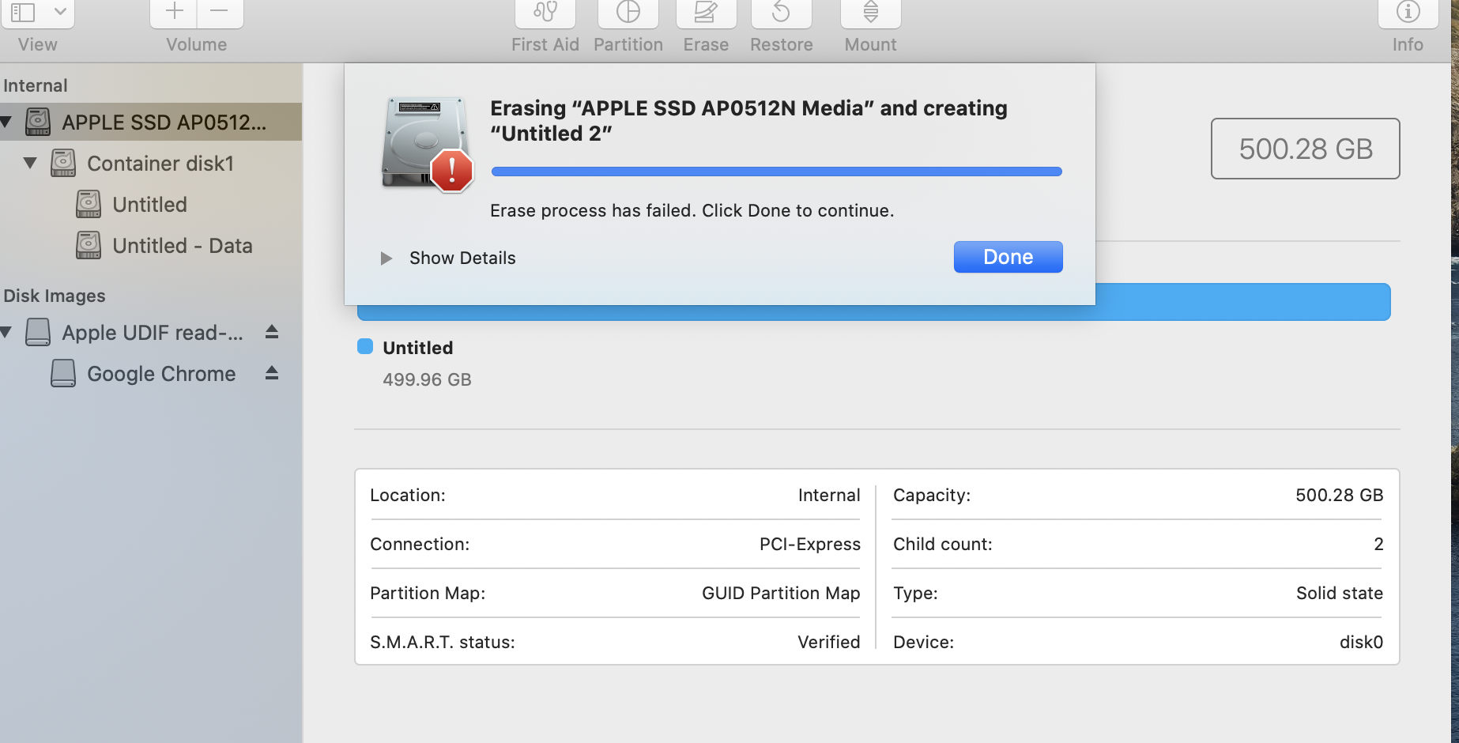Click the First Aid toolbar icon
The image size is (1459, 743).
[545, 13]
